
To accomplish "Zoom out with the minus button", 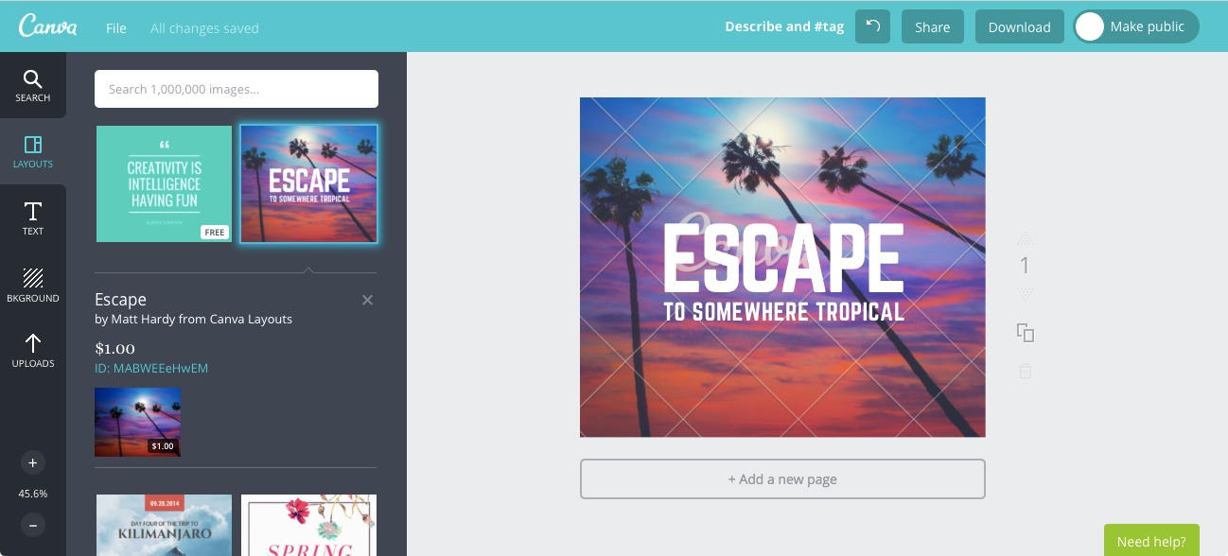I will point(33,525).
